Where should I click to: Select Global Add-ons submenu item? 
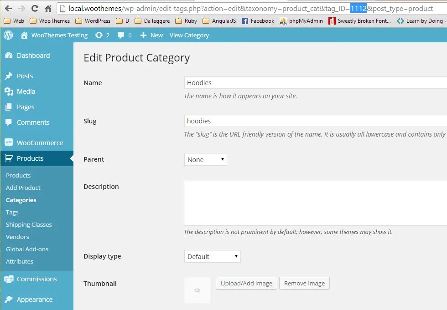pyautogui.click(x=27, y=249)
